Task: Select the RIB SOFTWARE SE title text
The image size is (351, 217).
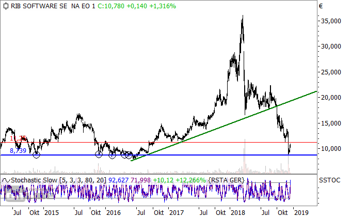Action: (39, 6)
